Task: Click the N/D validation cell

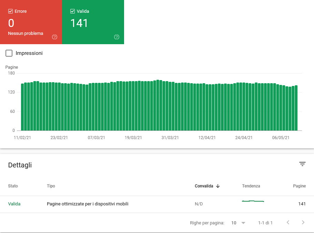Action: coord(199,204)
